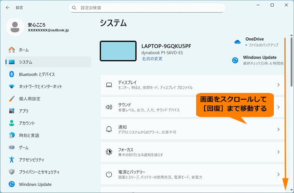Image resolution: width=294 pixels, height=193 pixels.
Task: Click the scrollbar up arrow
Action: (291, 35)
